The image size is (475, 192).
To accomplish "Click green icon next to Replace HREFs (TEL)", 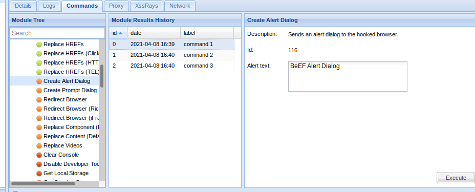I will point(39,72).
